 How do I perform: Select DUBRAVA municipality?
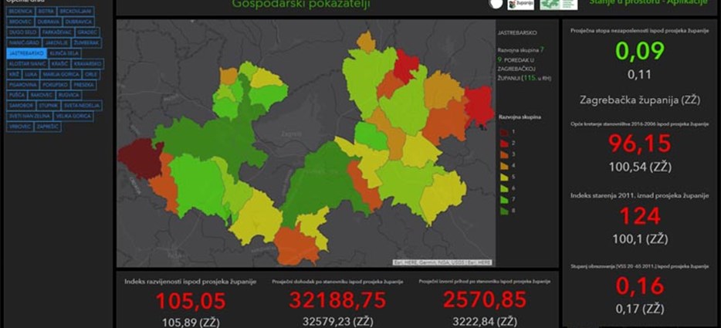[x=49, y=22]
